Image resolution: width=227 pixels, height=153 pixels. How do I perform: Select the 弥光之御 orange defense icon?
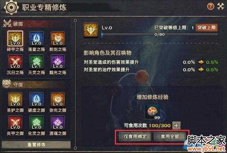tap(58, 99)
